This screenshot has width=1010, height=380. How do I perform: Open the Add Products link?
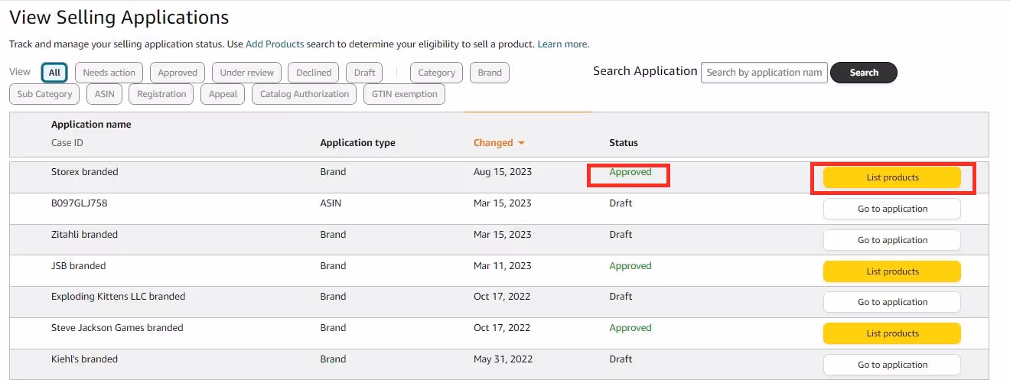[275, 44]
